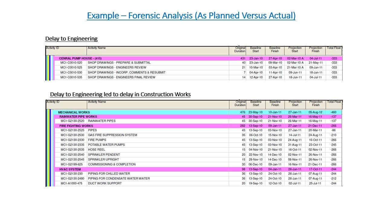Select total float value '-86'
387x218 pixels.
coord(334,130)
